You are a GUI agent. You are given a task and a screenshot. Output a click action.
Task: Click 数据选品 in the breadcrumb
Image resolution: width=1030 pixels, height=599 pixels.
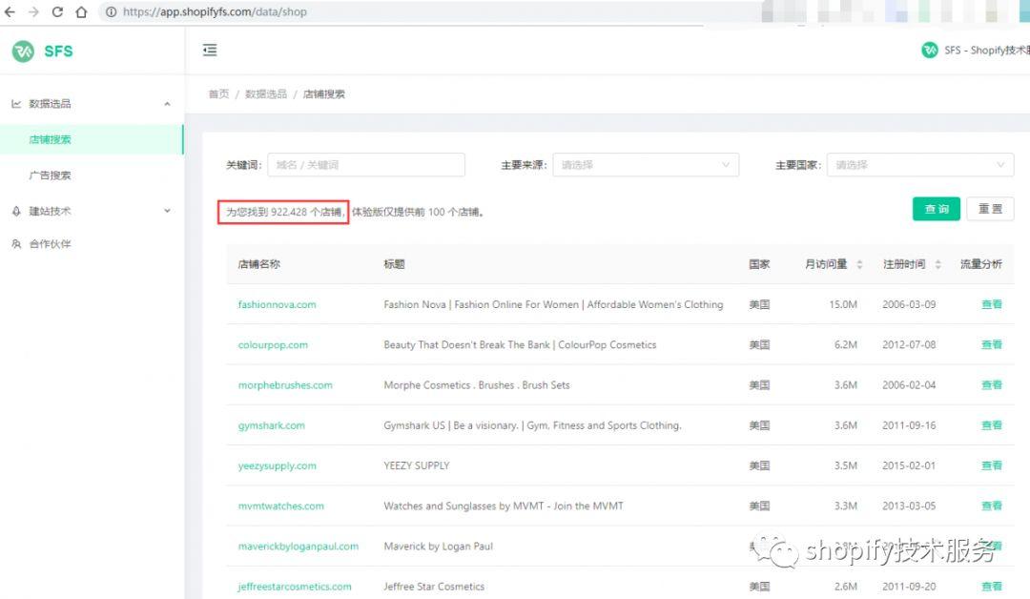pos(266,93)
